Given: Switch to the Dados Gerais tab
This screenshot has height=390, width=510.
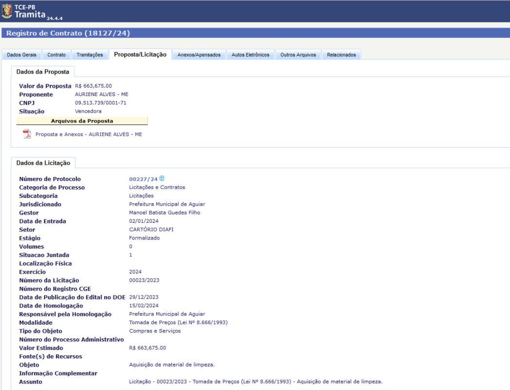Looking at the screenshot, I should click(x=22, y=55).
